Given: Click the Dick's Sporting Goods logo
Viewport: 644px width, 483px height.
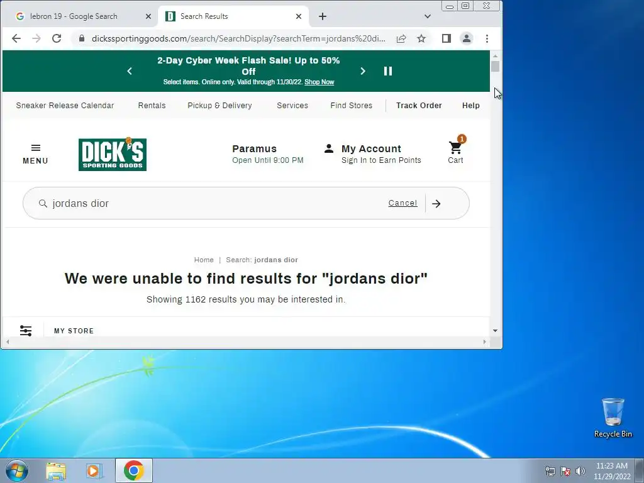Looking at the screenshot, I should pyautogui.click(x=113, y=154).
